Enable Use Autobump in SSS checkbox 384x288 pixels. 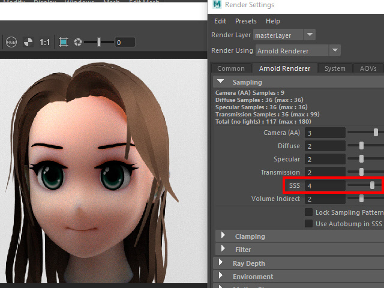pyautogui.click(x=308, y=224)
